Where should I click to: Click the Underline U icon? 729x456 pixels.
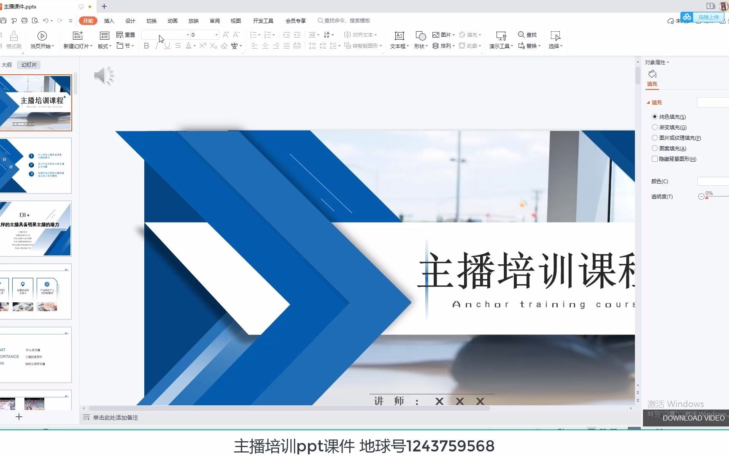(x=167, y=46)
